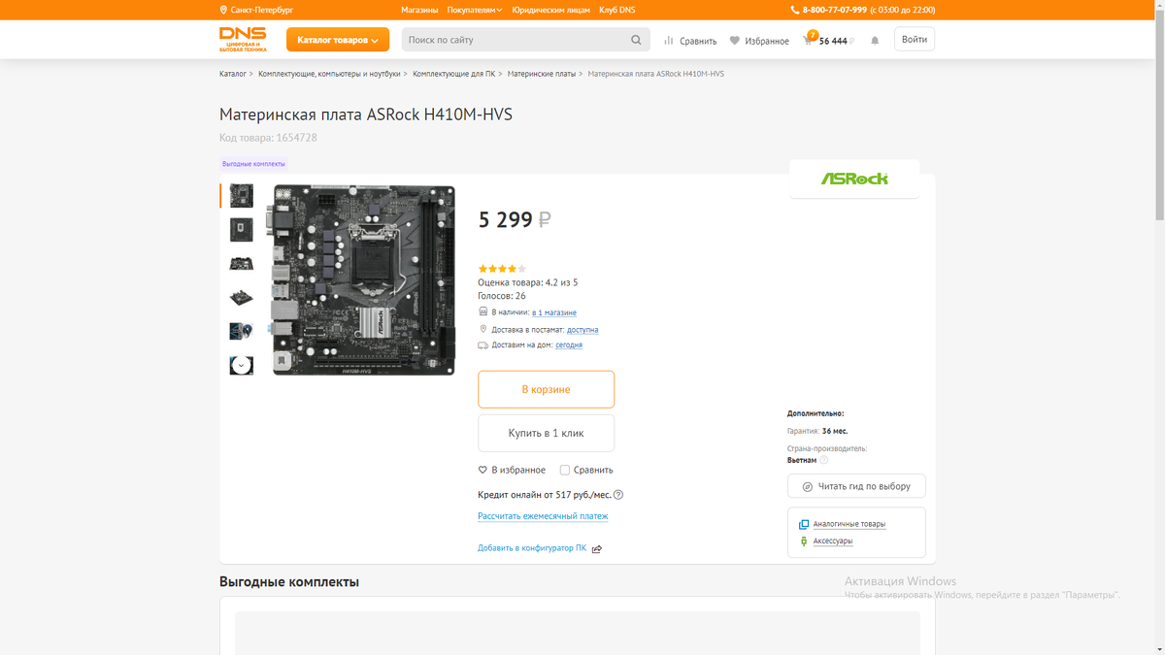Expand the Покупателям menu
This screenshot has width=1165, height=655.
(475, 10)
